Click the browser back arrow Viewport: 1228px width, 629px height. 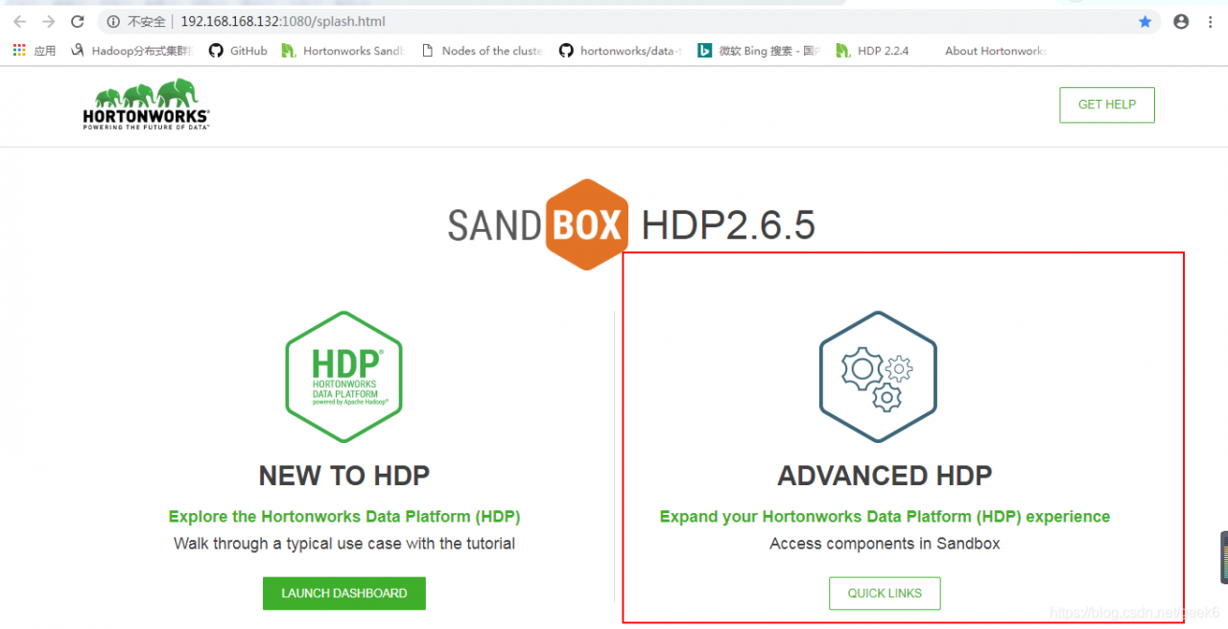point(19,21)
